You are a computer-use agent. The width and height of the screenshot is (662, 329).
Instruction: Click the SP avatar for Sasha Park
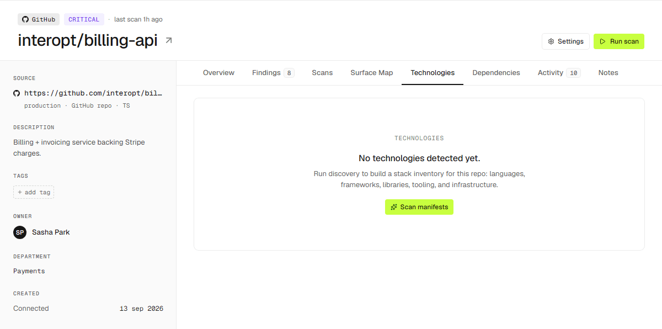click(20, 232)
